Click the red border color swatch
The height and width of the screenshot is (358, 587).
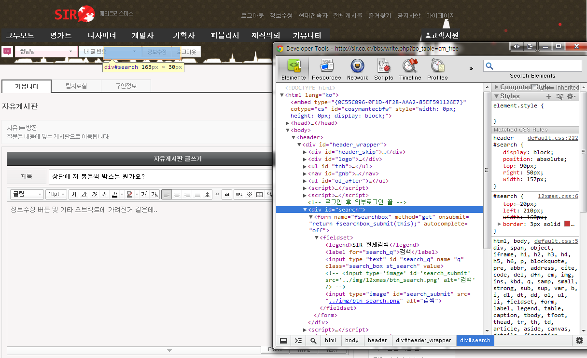567,224
